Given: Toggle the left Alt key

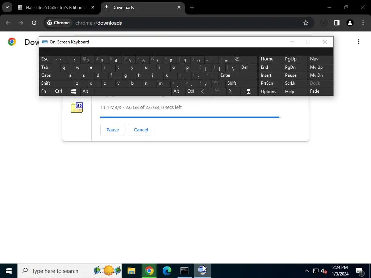Looking at the screenshot, I should [x=88, y=91].
